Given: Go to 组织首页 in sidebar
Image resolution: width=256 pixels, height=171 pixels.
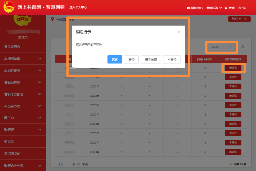Looking at the screenshot, I should click(14, 46).
